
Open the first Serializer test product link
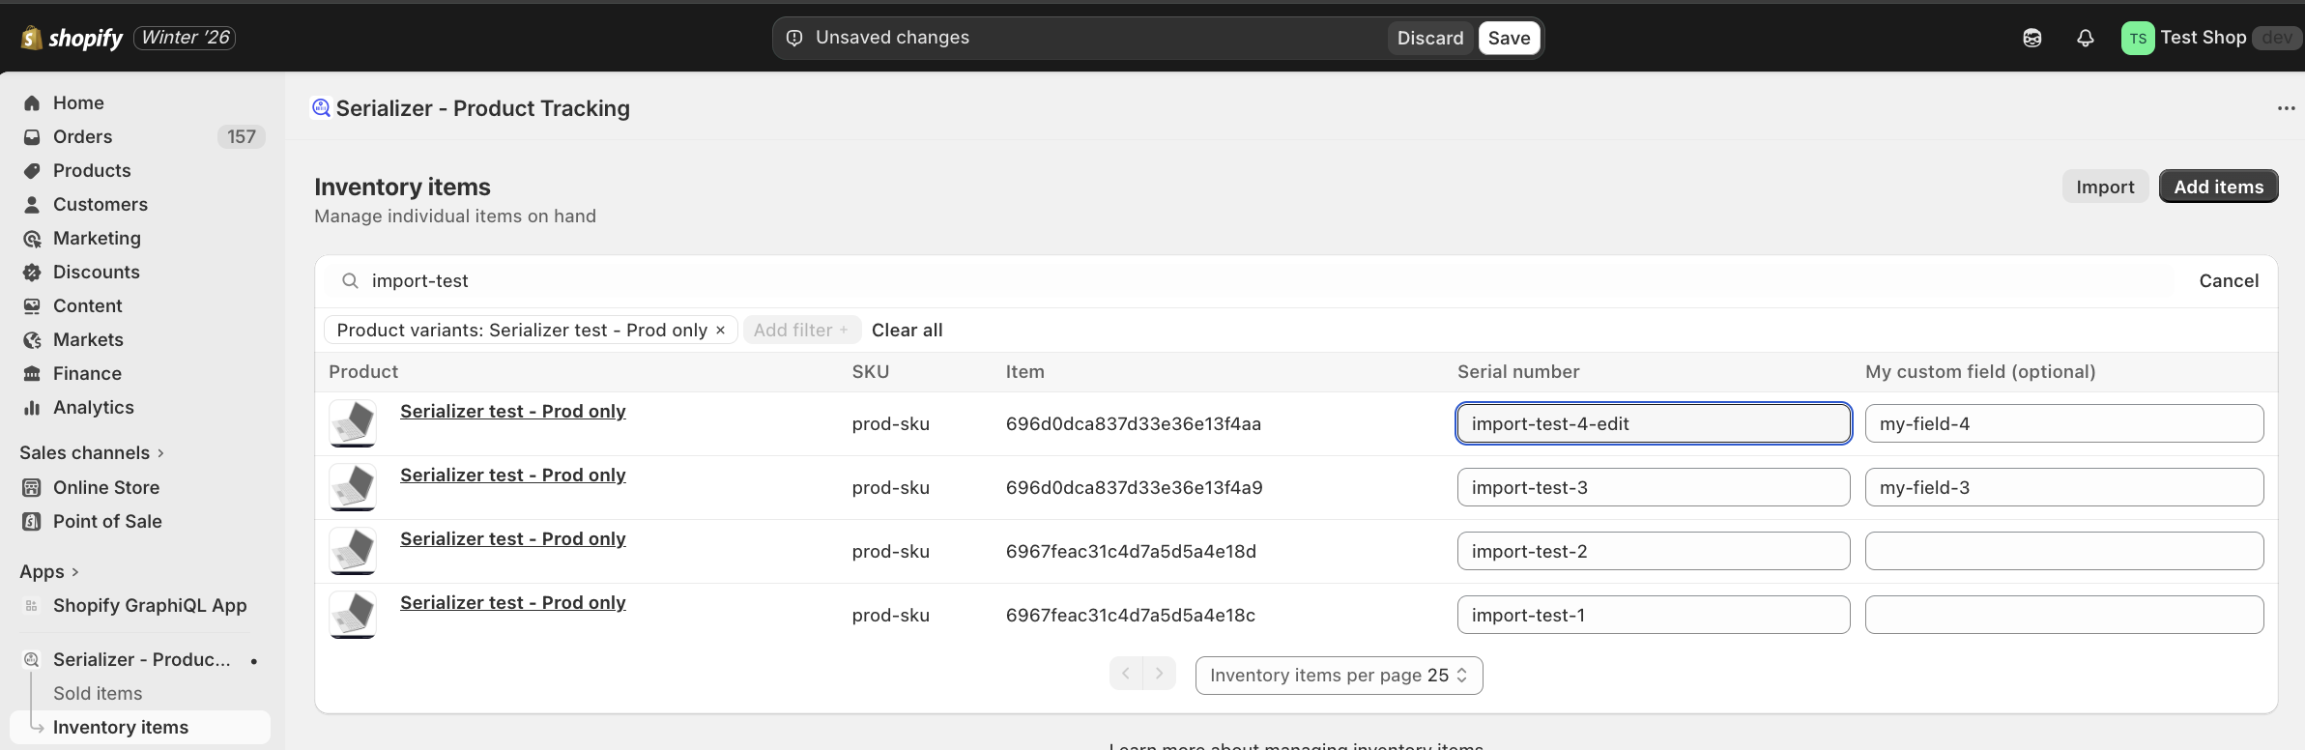click(512, 411)
